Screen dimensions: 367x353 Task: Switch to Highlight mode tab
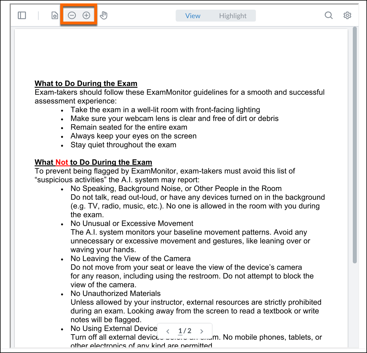click(x=233, y=16)
